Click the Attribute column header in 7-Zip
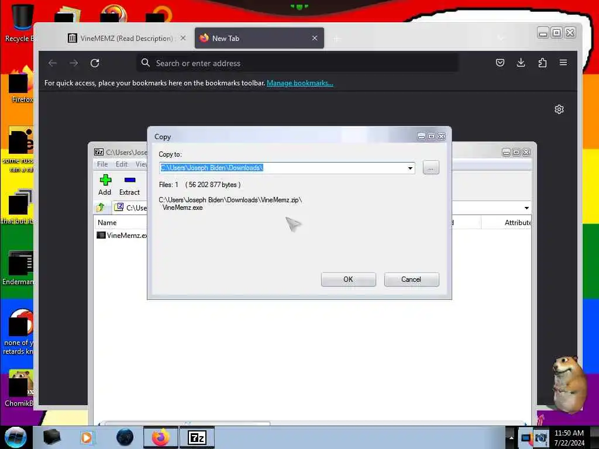Viewport: 599px width, 449px height. [517, 223]
